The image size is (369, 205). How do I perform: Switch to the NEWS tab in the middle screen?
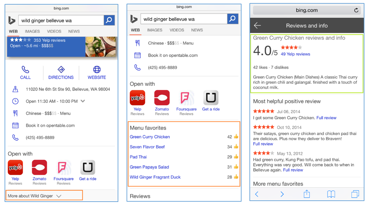[x=197, y=30]
